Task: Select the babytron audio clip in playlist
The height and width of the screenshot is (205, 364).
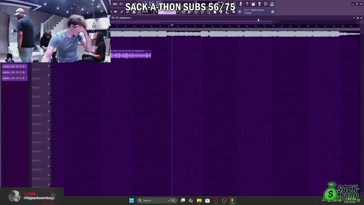Action: pos(131,54)
